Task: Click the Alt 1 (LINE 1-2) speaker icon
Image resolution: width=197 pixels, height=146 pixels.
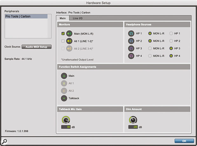Action: (x=69, y=41)
